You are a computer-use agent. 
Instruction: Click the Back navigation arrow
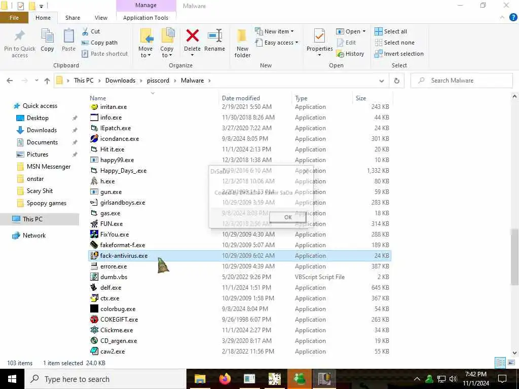coord(10,81)
